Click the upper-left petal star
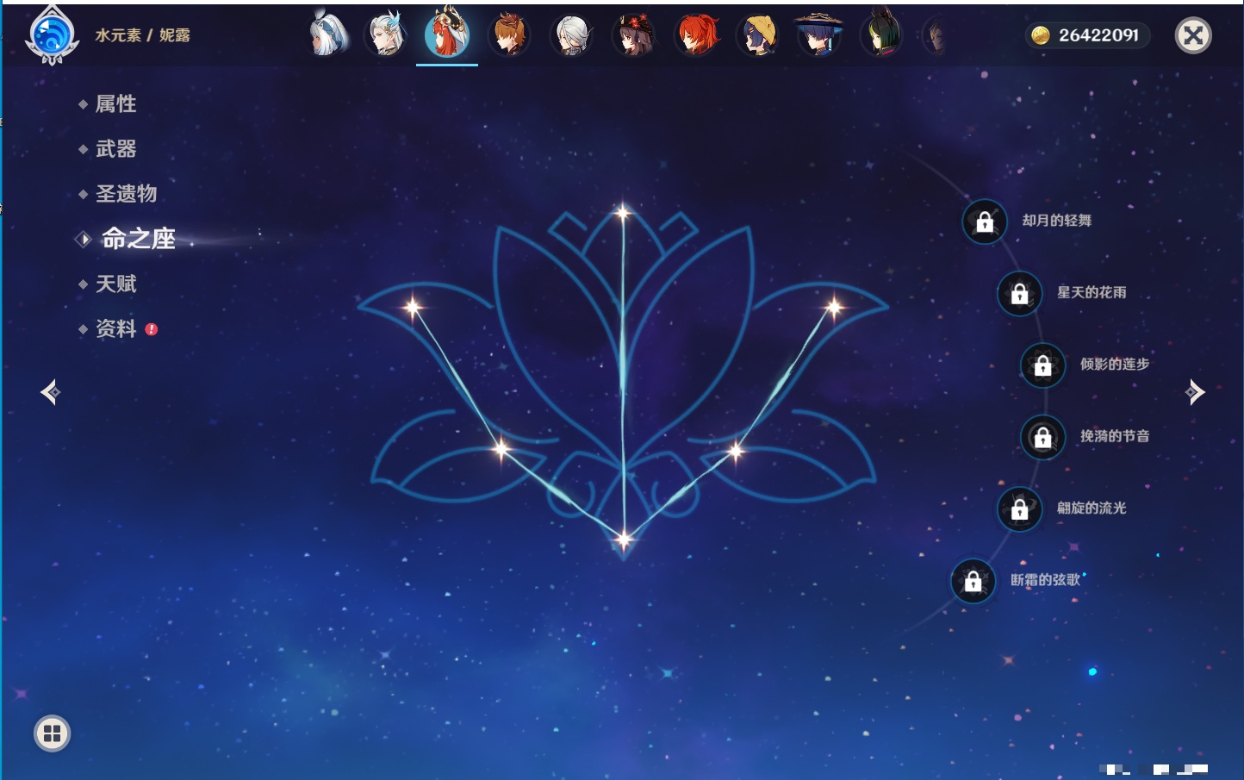 click(413, 307)
